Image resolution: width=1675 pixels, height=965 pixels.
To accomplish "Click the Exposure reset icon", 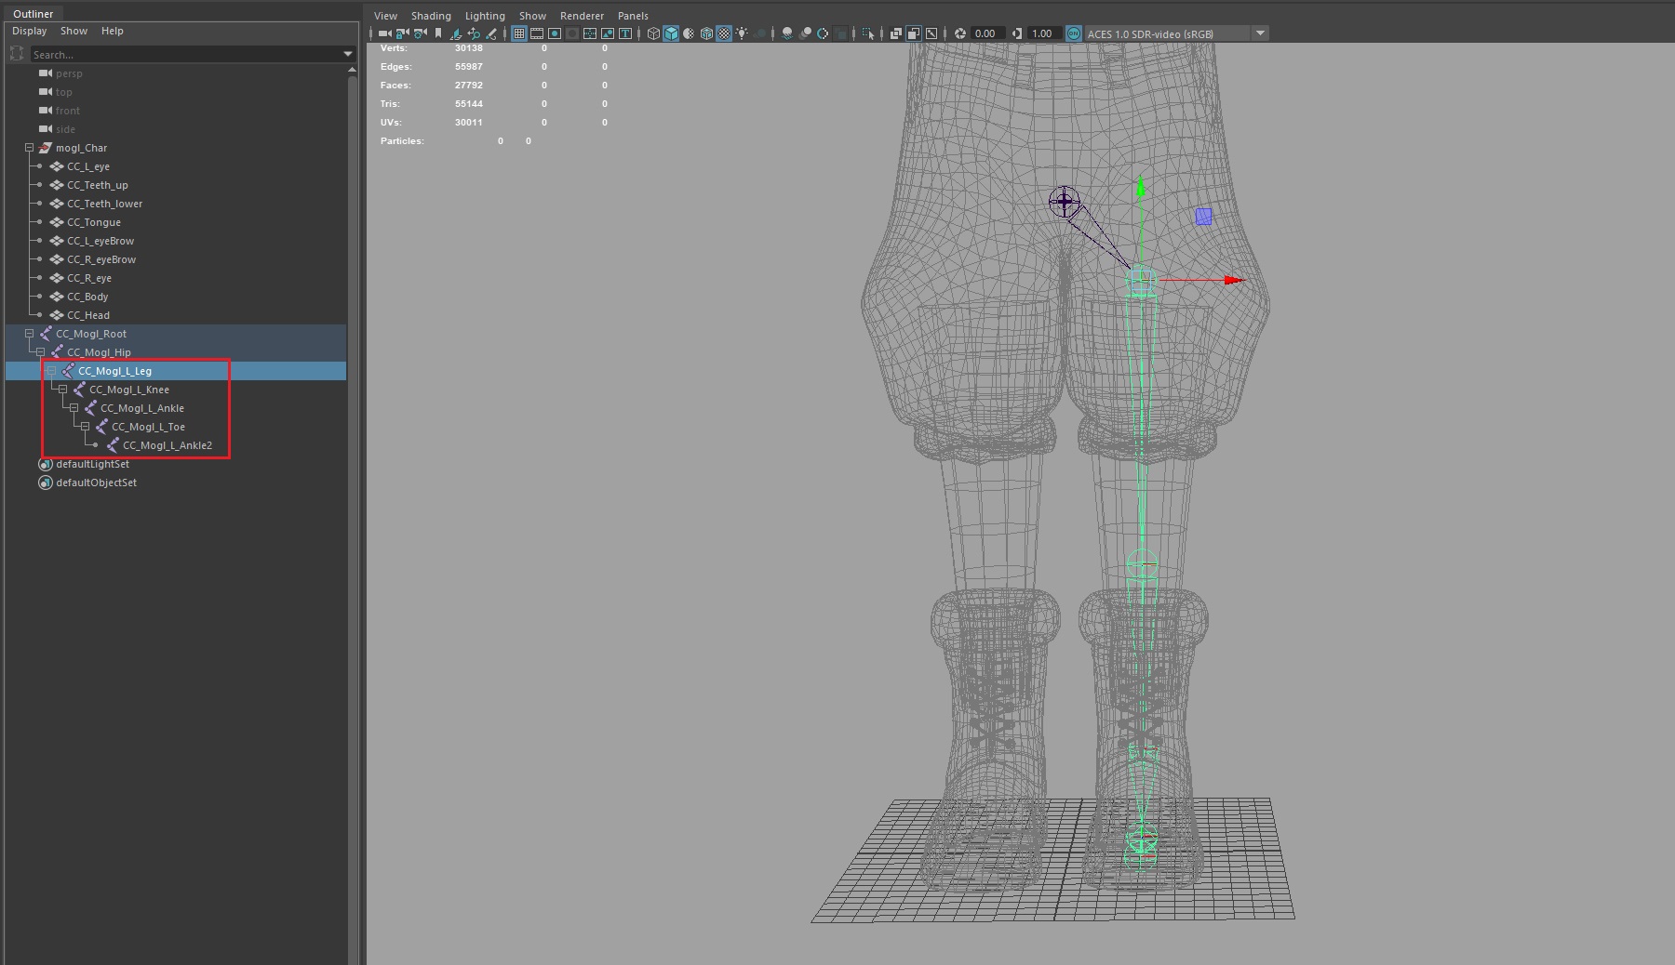I will pyautogui.click(x=960, y=33).
